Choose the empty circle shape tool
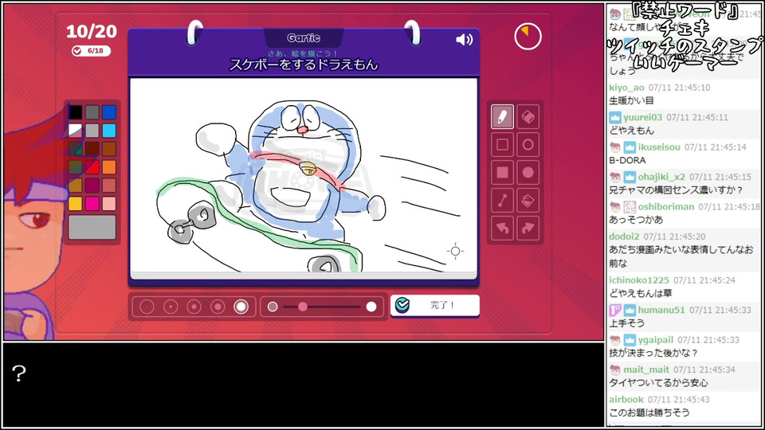The image size is (765, 430). [x=528, y=145]
